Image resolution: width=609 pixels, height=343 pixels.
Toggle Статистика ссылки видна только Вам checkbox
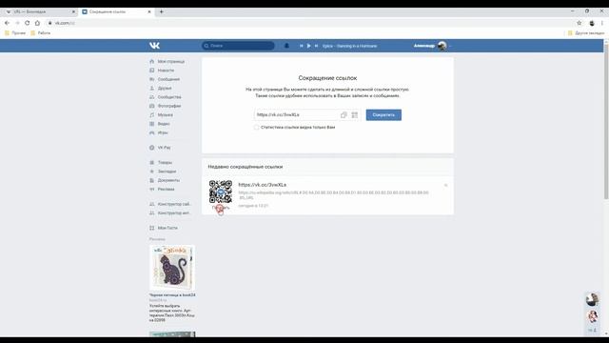(256, 127)
